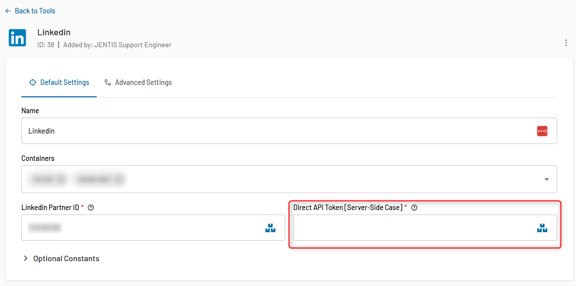Open variable picker icon in Partner ID field
Screen dimensions: 576x286
[270, 228]
